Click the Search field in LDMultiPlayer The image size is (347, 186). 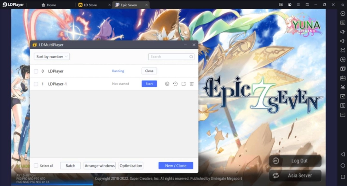[171, 57]
